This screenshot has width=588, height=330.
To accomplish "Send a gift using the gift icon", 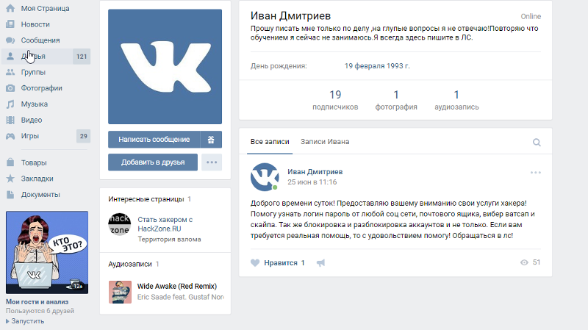I will 211,140.
